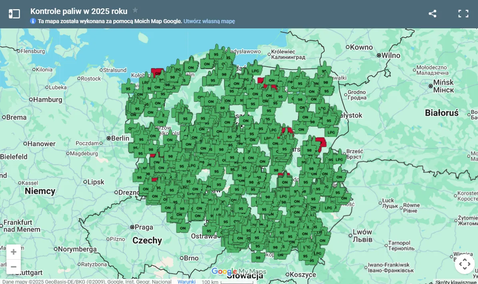Zoom in with the plus button
This screenshot has height=284, width=478.
tap(14, 252)
